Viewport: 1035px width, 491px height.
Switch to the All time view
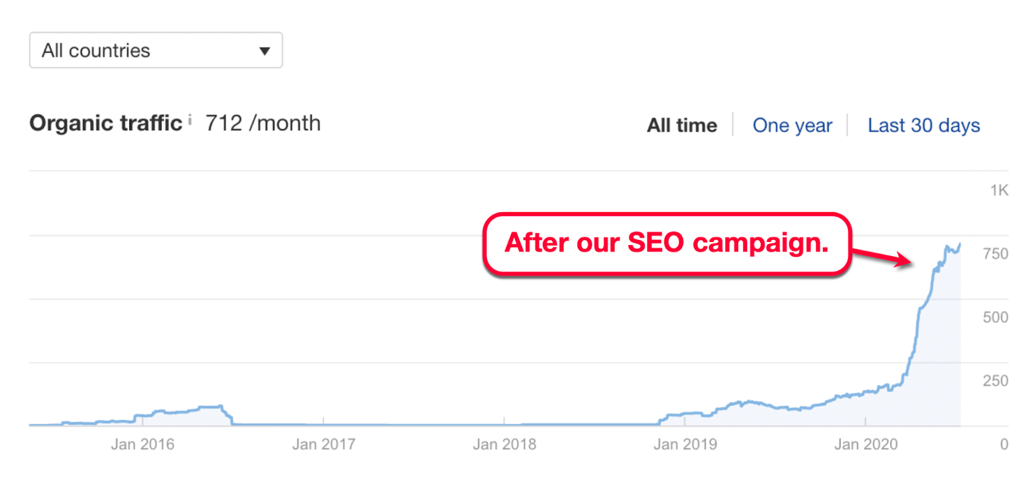tap(682, 125)
